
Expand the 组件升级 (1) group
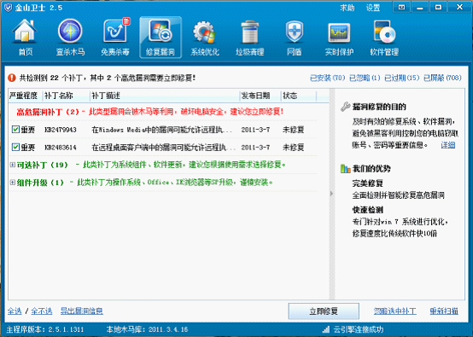click(12, 182)
